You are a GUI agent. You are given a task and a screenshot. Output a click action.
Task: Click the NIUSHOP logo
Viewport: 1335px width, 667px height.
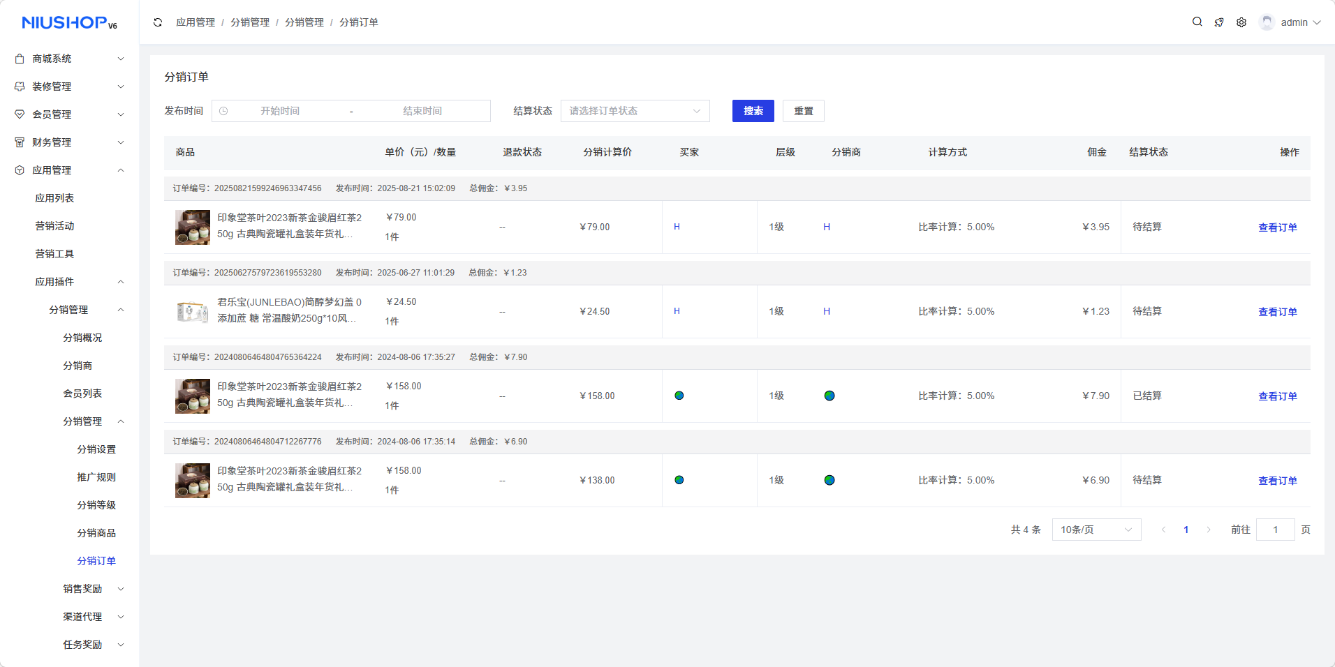pyautogui.click(x=69, y=23)
